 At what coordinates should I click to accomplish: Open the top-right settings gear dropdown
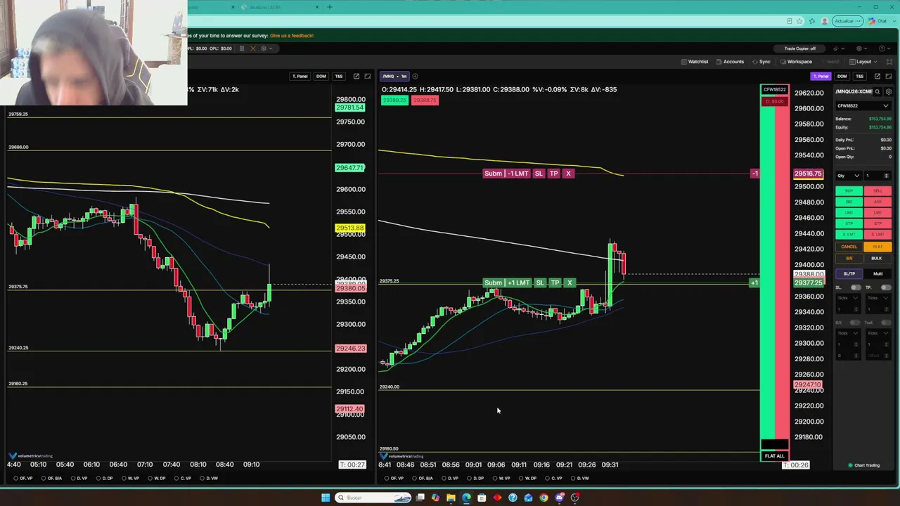(861, 48)
